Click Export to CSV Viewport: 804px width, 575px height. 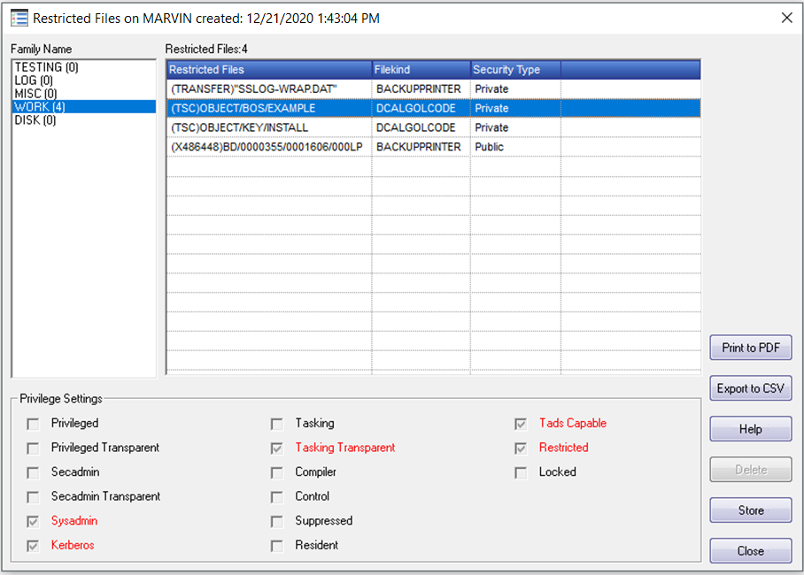point(751,388)
